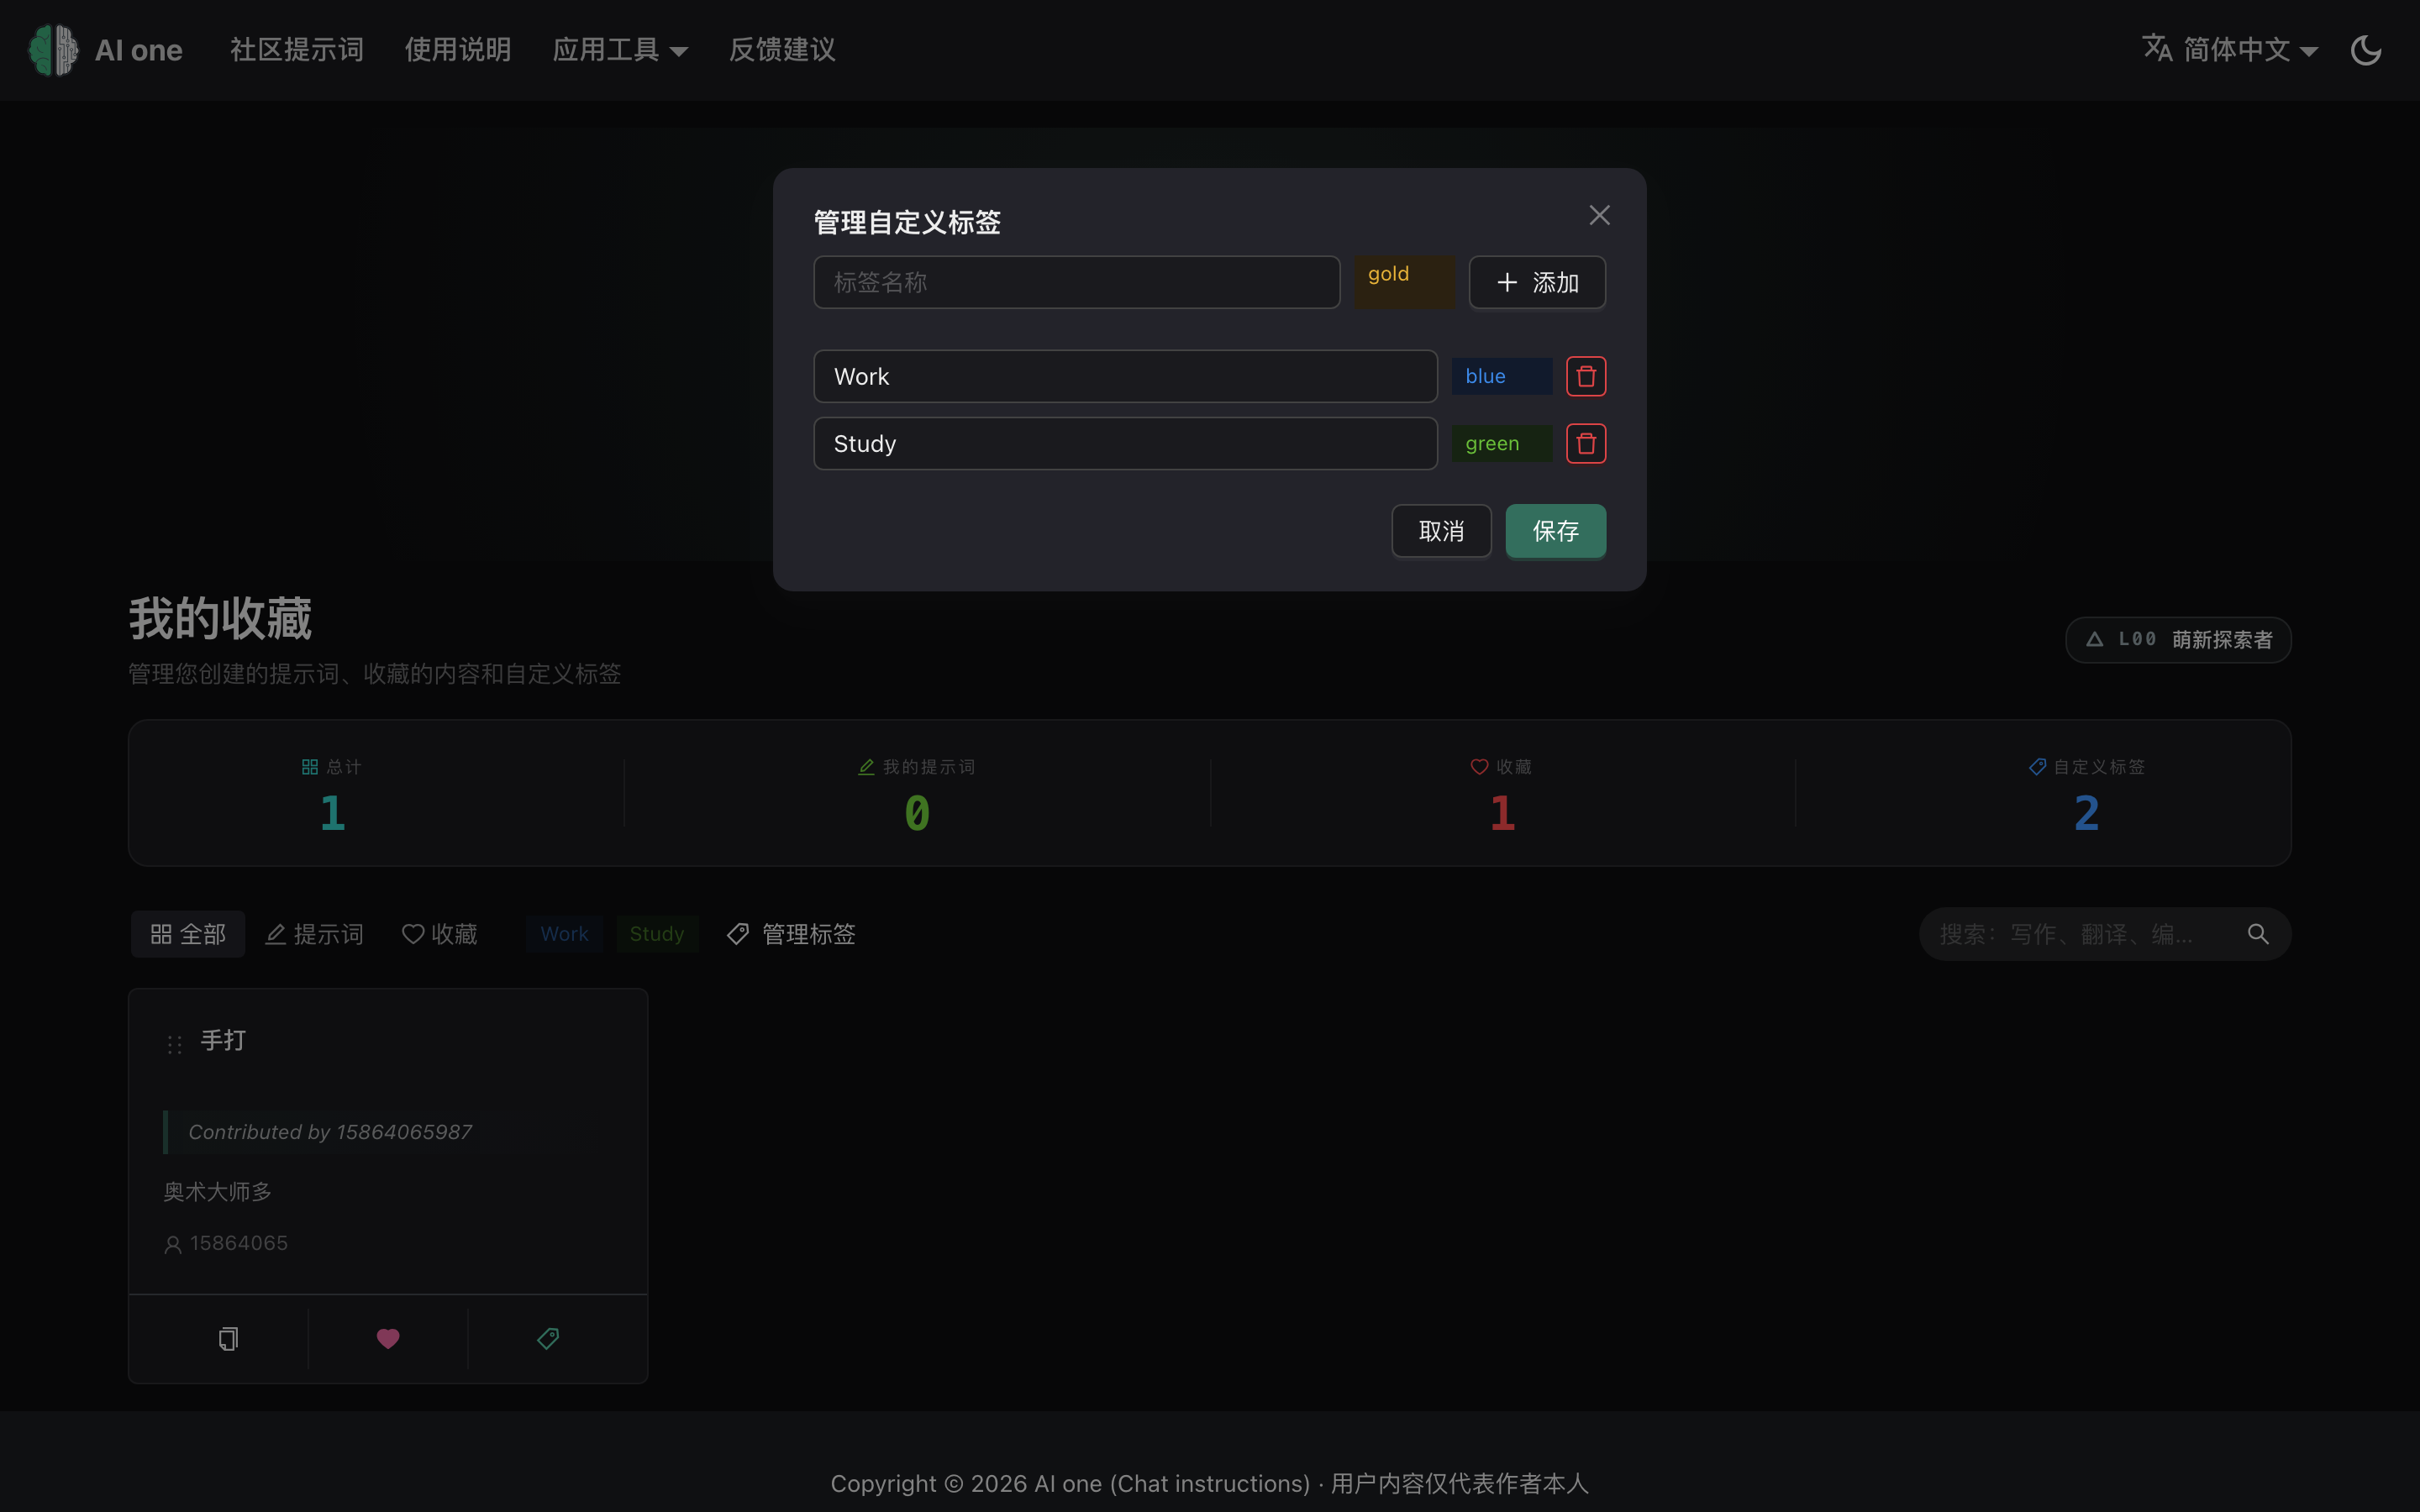Image resolution: width=2420 pixels, height=1512 pixels.
Task: Open 使用说明 page
Action: [x=458, y=50]
